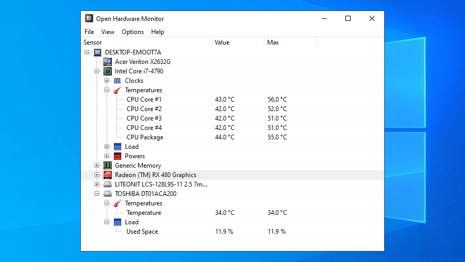
Task: Expand the Generic Memory node
Action: (97, 166)
